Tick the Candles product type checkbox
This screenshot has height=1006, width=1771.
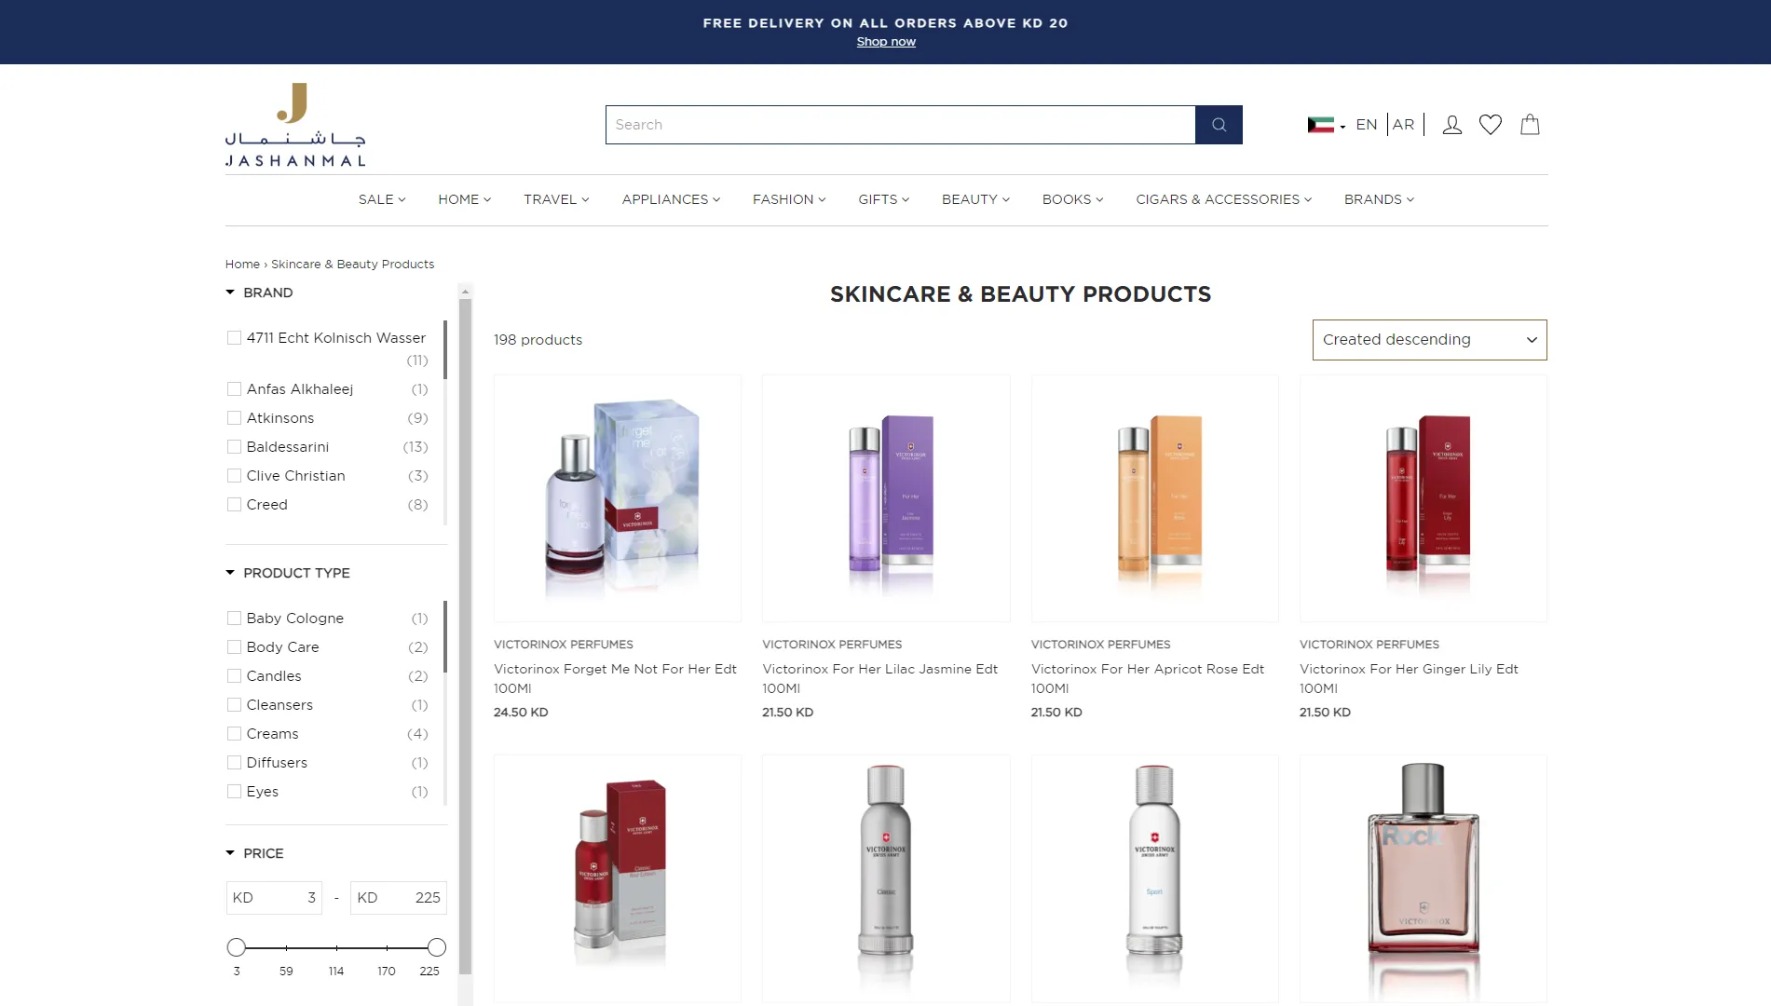pos(234,676)
